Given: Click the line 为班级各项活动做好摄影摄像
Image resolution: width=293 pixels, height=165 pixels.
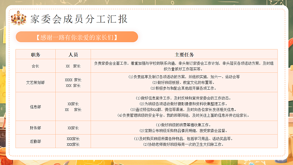Looking at the screenshot, I should 183,104.
